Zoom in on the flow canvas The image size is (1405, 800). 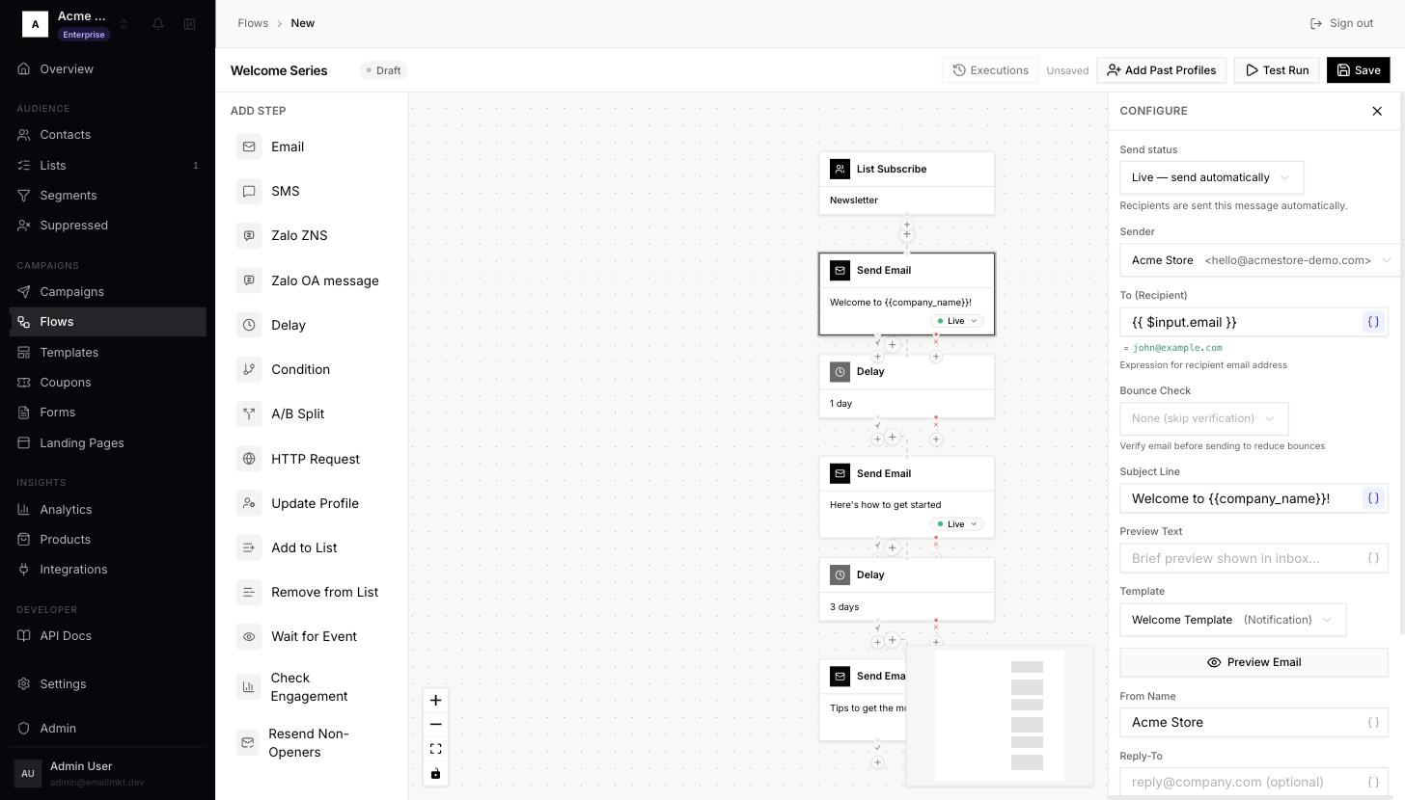tap(435, 701)
